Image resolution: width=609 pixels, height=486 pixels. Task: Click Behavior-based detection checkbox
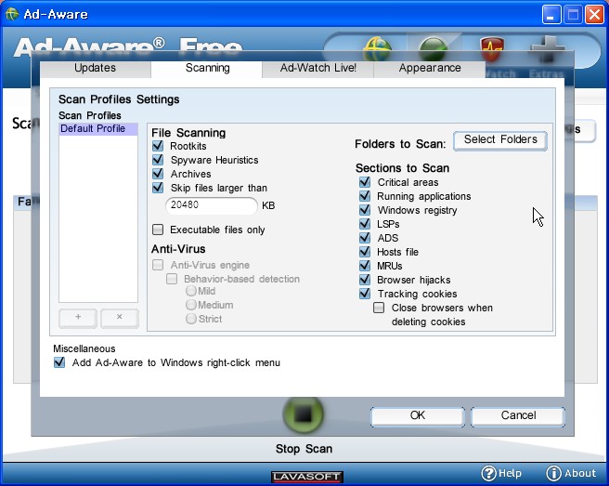click(x=172, y=279)
